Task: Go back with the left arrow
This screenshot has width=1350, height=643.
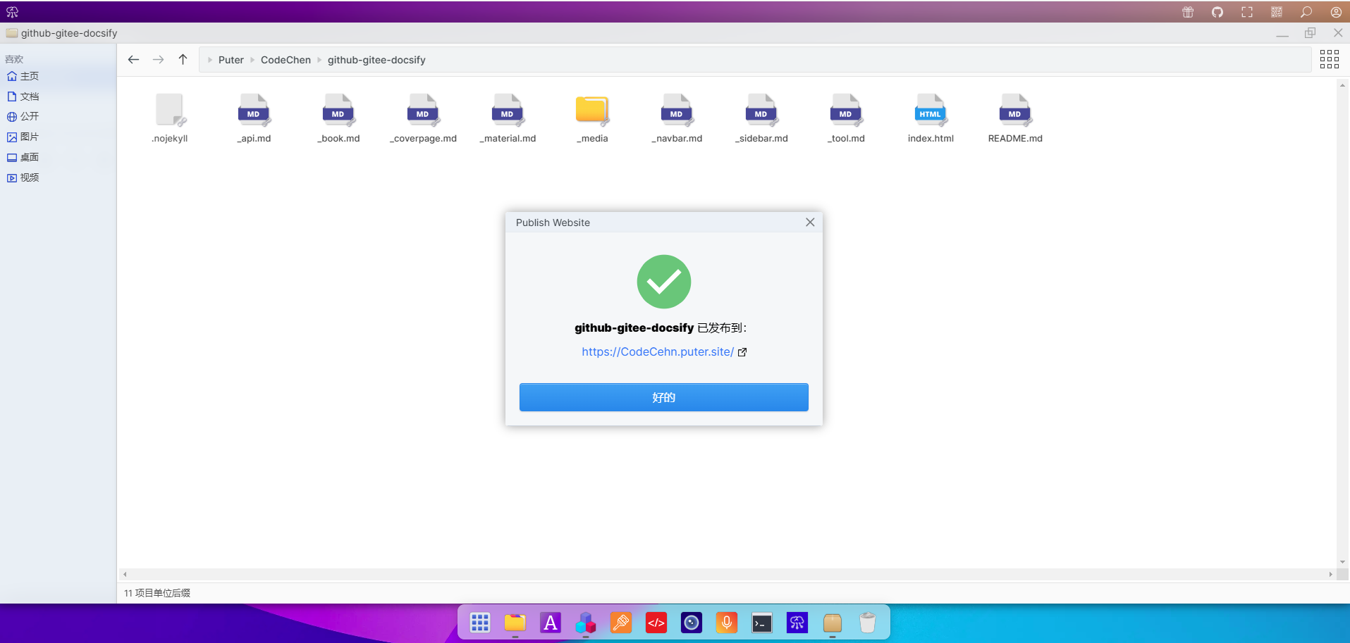Action: [x=133, y=60]
